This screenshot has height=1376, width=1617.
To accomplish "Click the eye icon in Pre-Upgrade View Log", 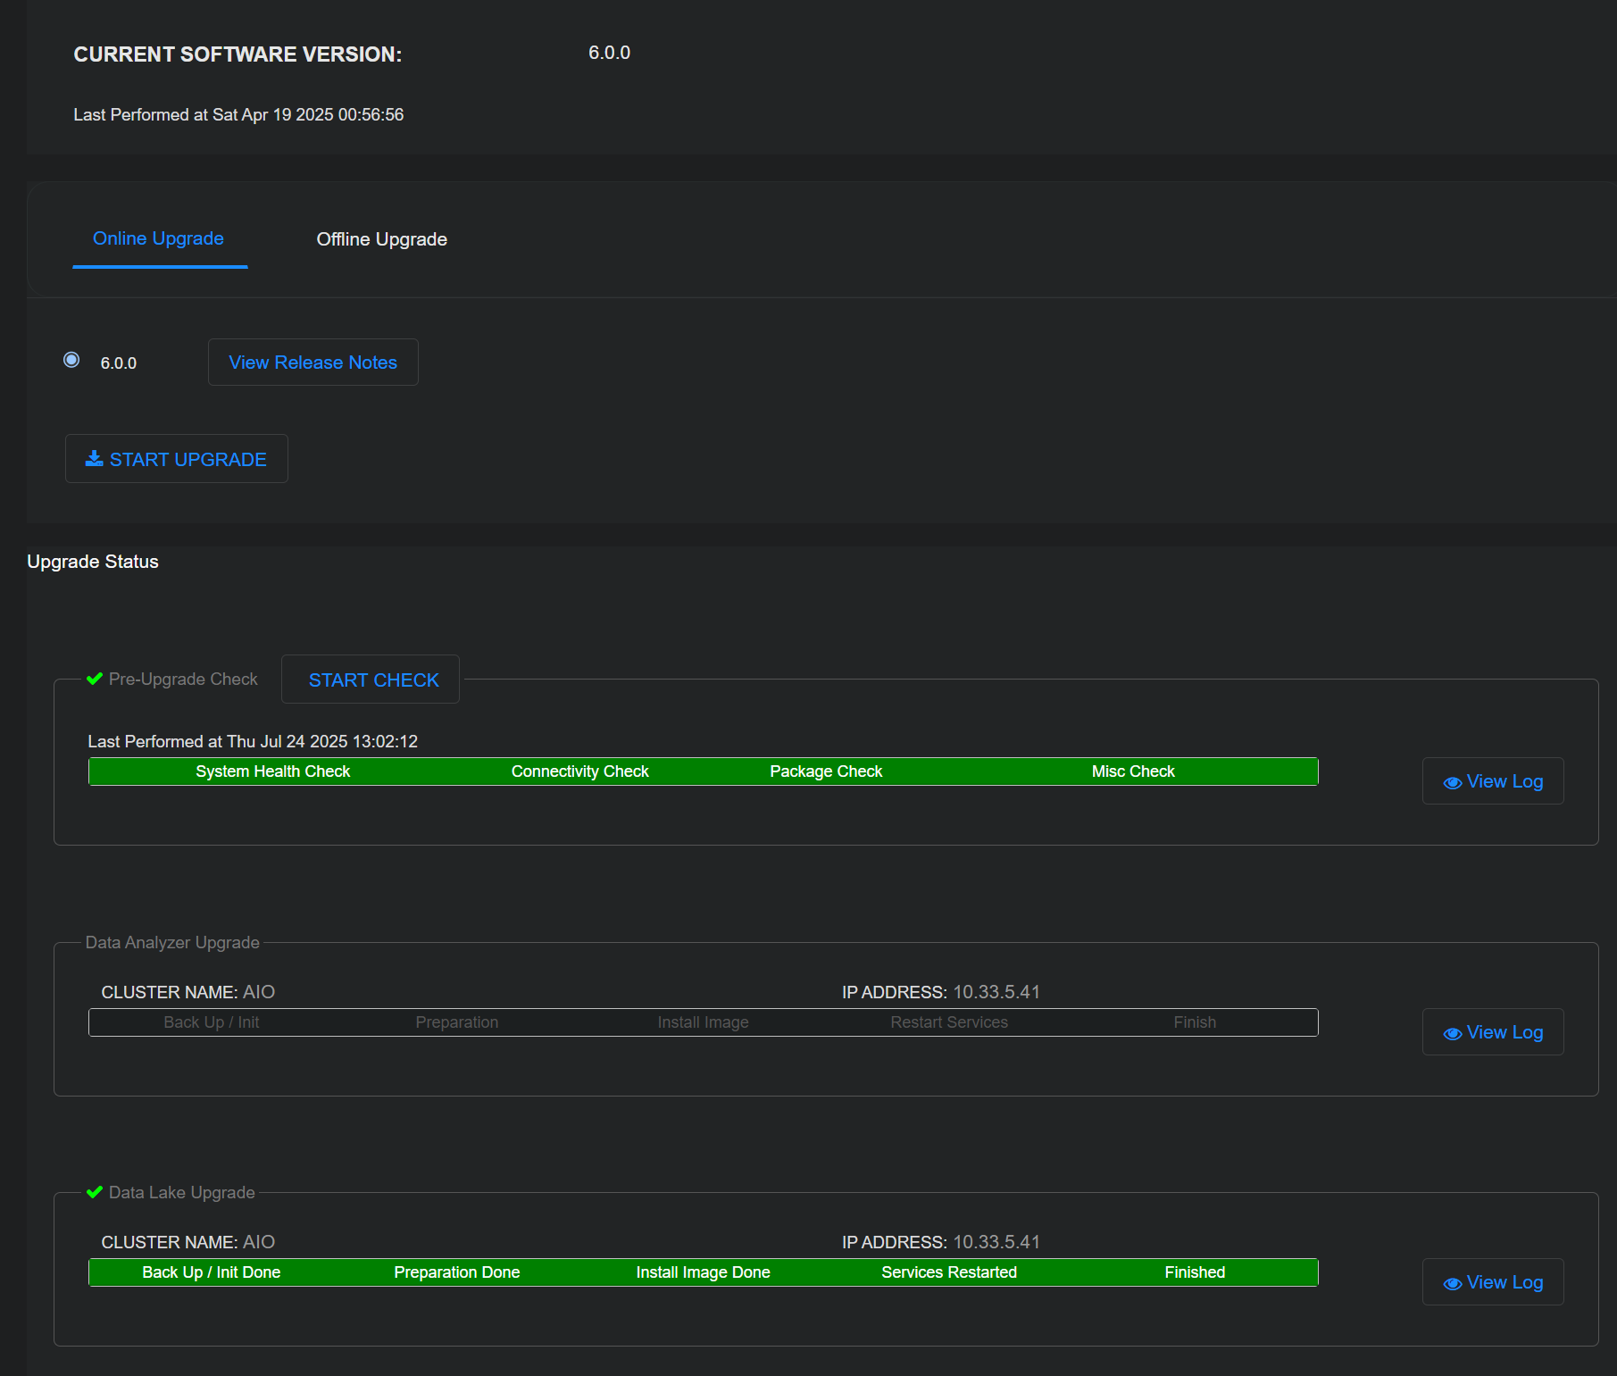I will point(1452,782).
